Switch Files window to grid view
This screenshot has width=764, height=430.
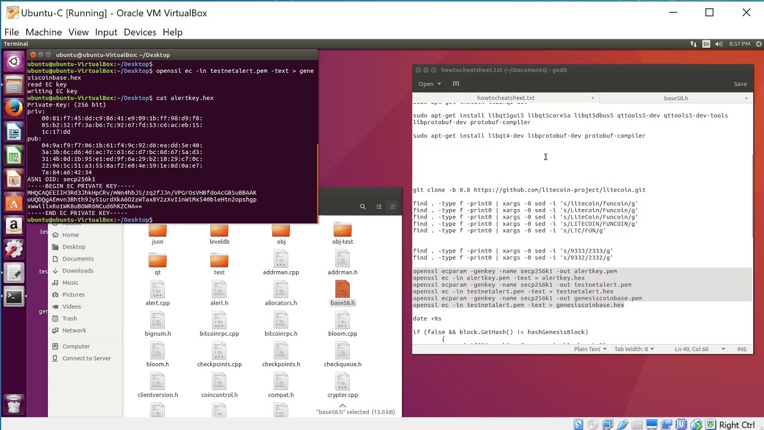[392, 207]
